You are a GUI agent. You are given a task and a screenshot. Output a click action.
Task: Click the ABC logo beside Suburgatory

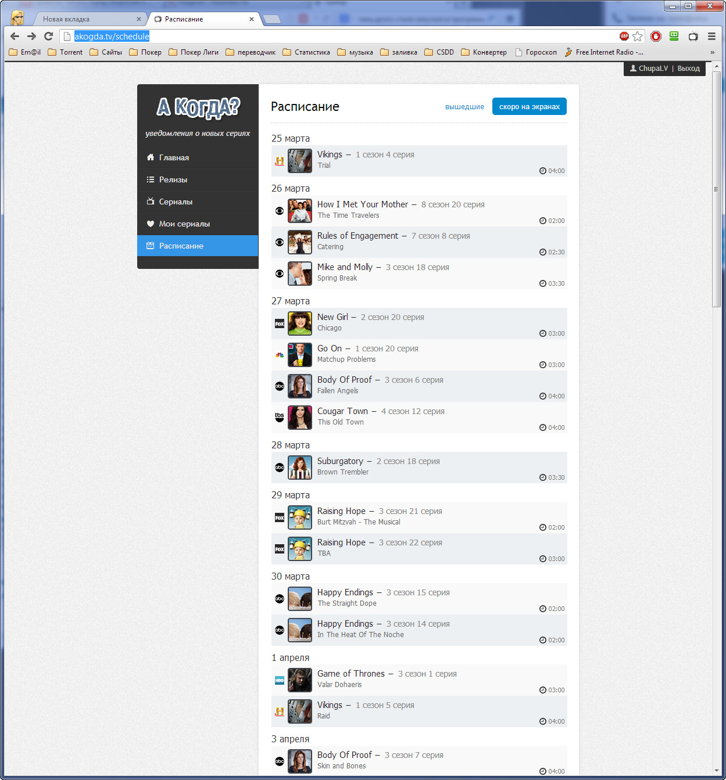[280, 468]
